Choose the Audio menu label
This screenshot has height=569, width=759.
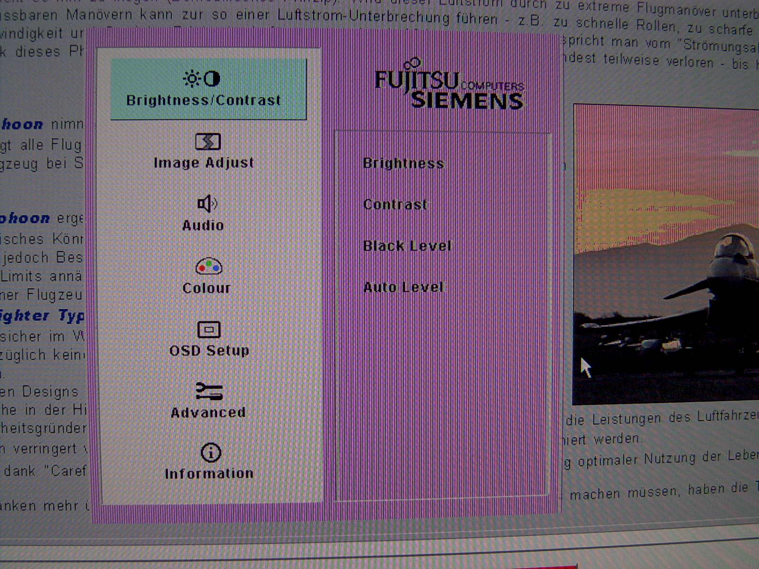[203, 225]
